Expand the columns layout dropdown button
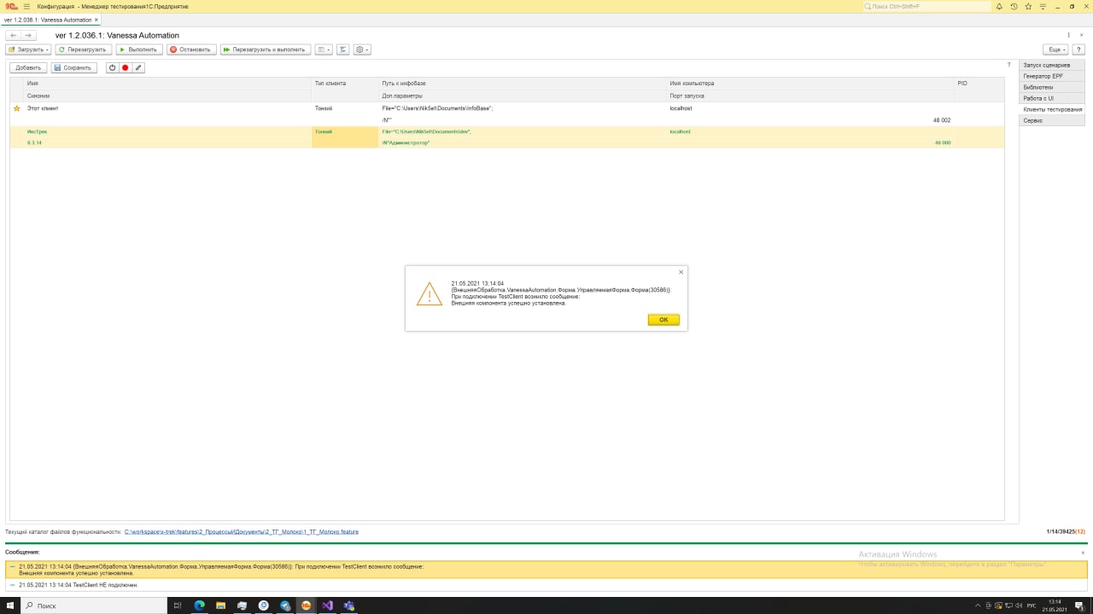Screen dimensions: 1093x614 (324, 49)
